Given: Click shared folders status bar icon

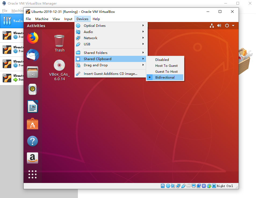Looking at the screenshot, I should pos(188,186).
